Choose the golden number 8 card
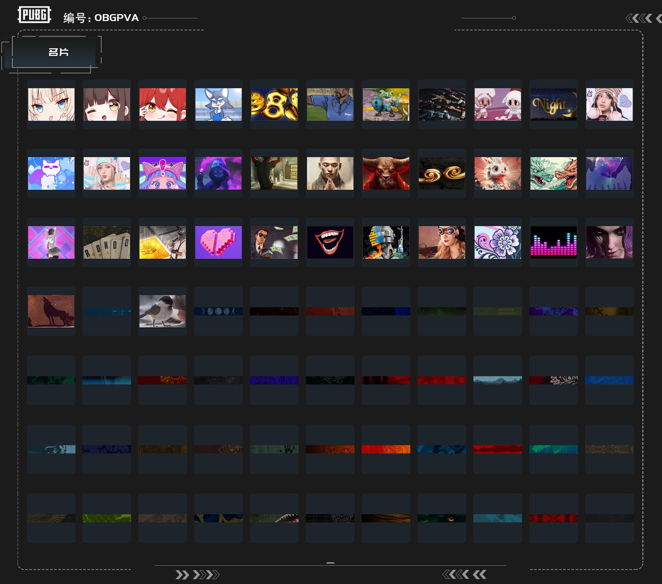662x584 pixels. point(274,104)
